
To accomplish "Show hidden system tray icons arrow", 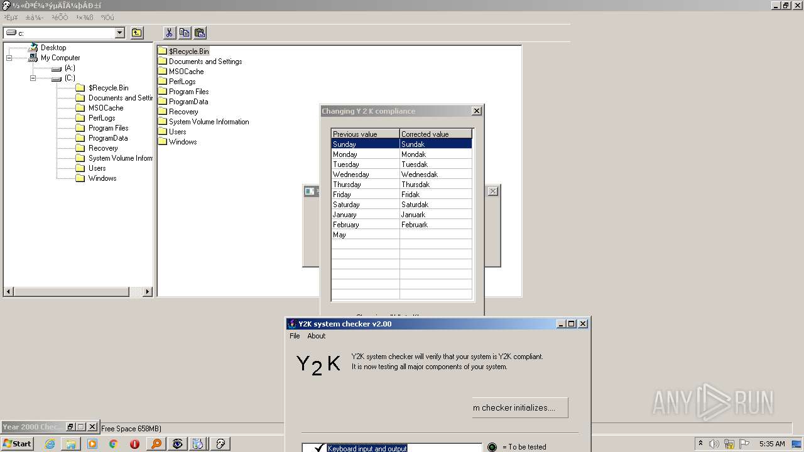I will (700, 444).
